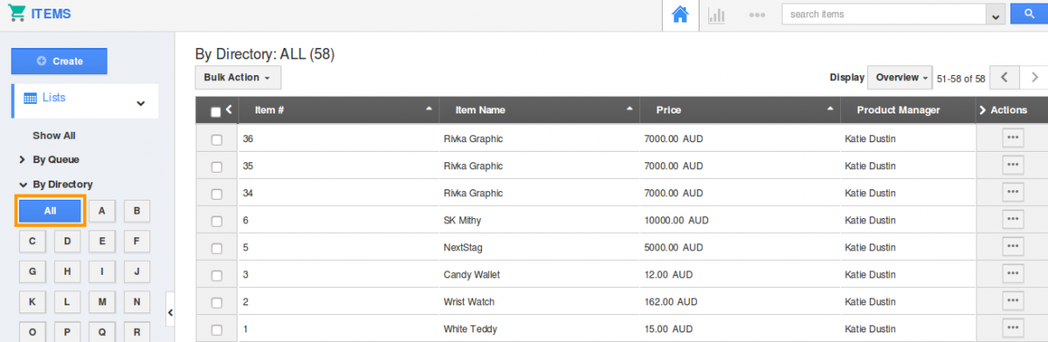The height and width of the screenshot is (342, 1048).
Task: Select the All directory filter
Action: click(50, 210)
